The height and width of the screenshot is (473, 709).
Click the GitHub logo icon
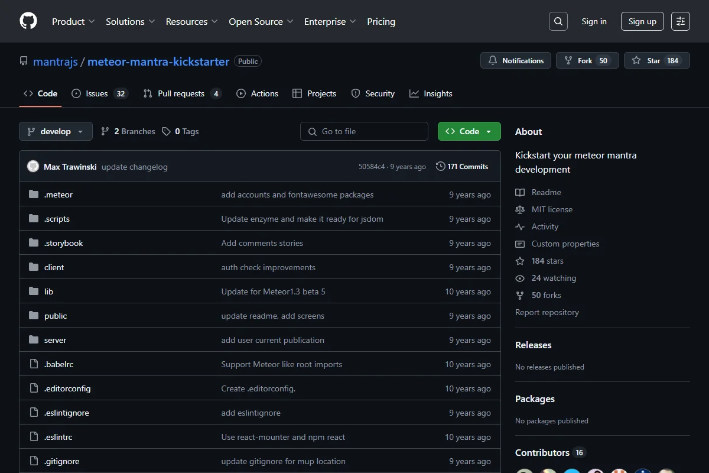(x=28, y=21)
